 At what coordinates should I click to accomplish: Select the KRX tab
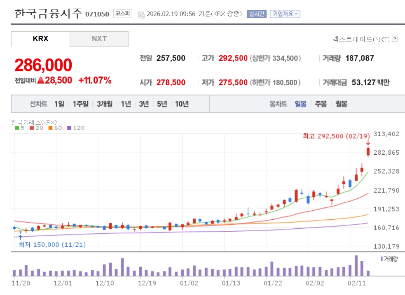[40, 39]
